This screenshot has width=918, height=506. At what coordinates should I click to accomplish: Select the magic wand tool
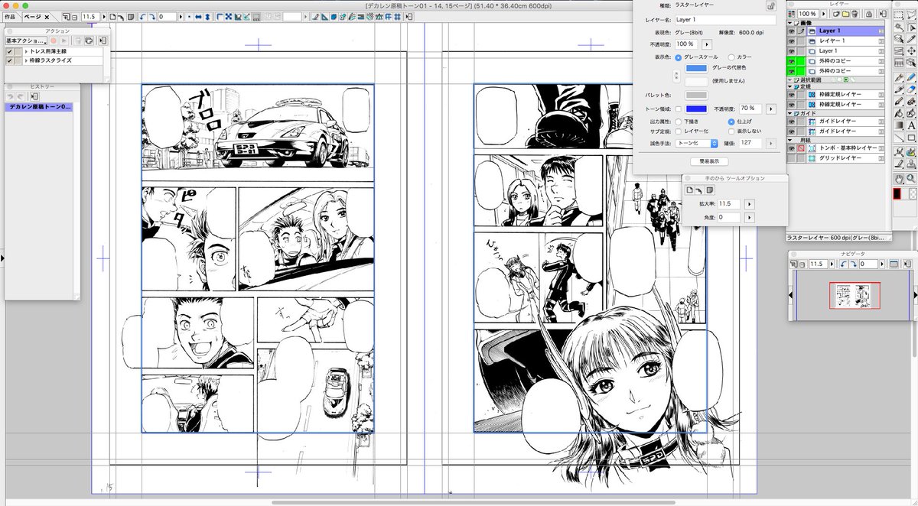click(899, 28)
